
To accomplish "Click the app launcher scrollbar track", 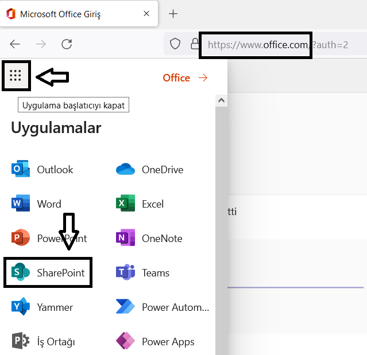I will 222,230.
